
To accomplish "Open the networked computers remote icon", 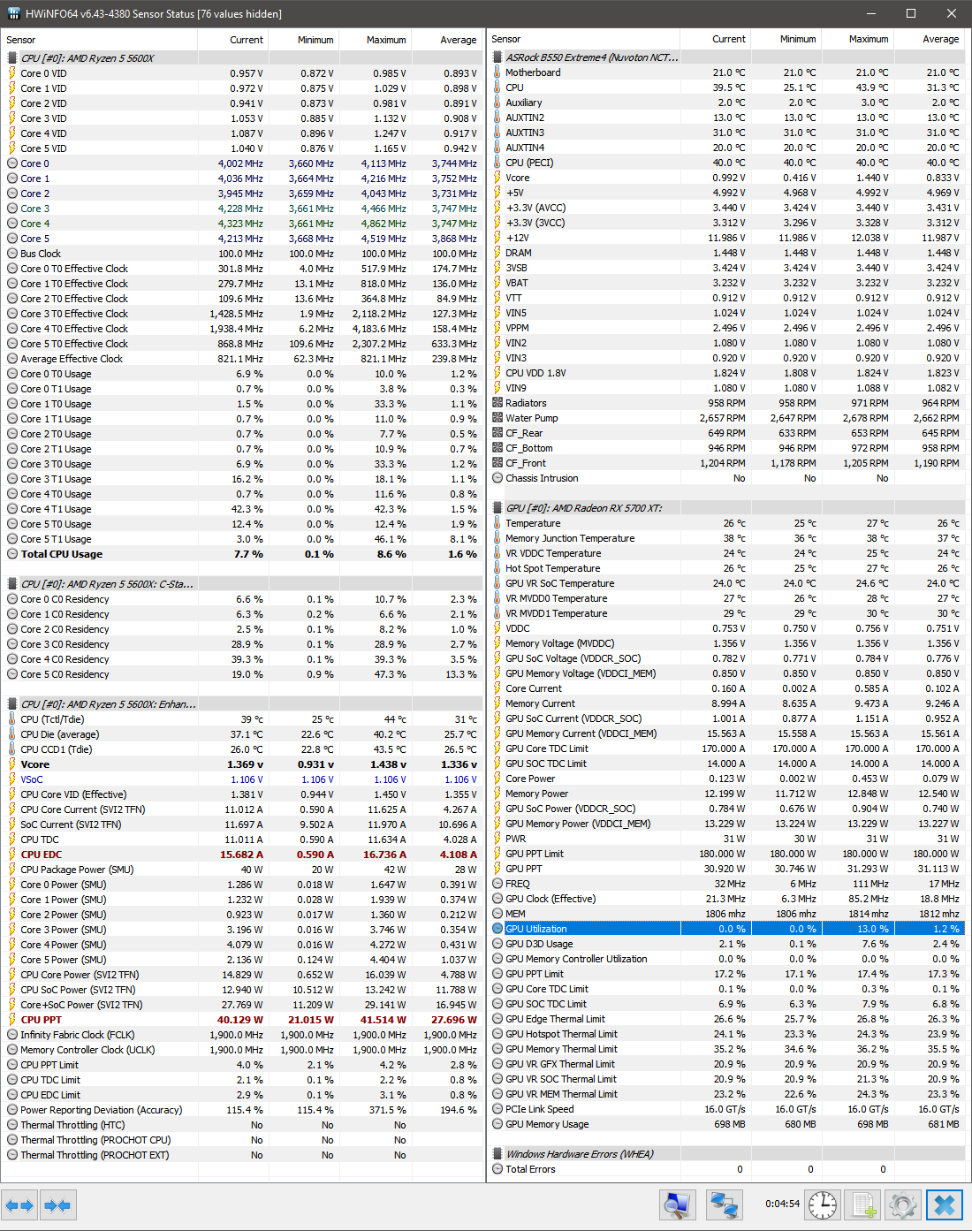I will [725, 1205].
